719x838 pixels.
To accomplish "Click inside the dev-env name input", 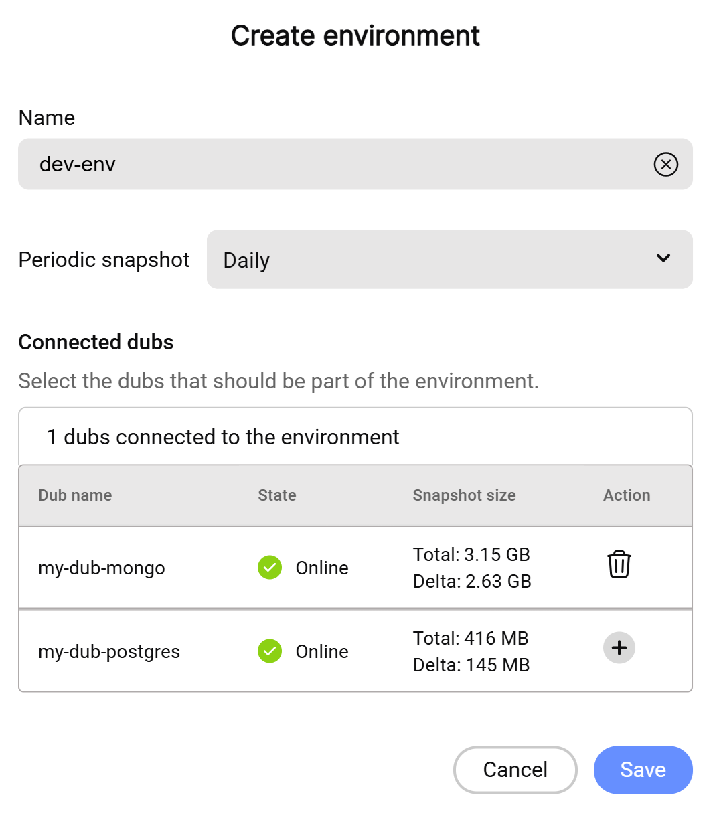I will point(335,164).
